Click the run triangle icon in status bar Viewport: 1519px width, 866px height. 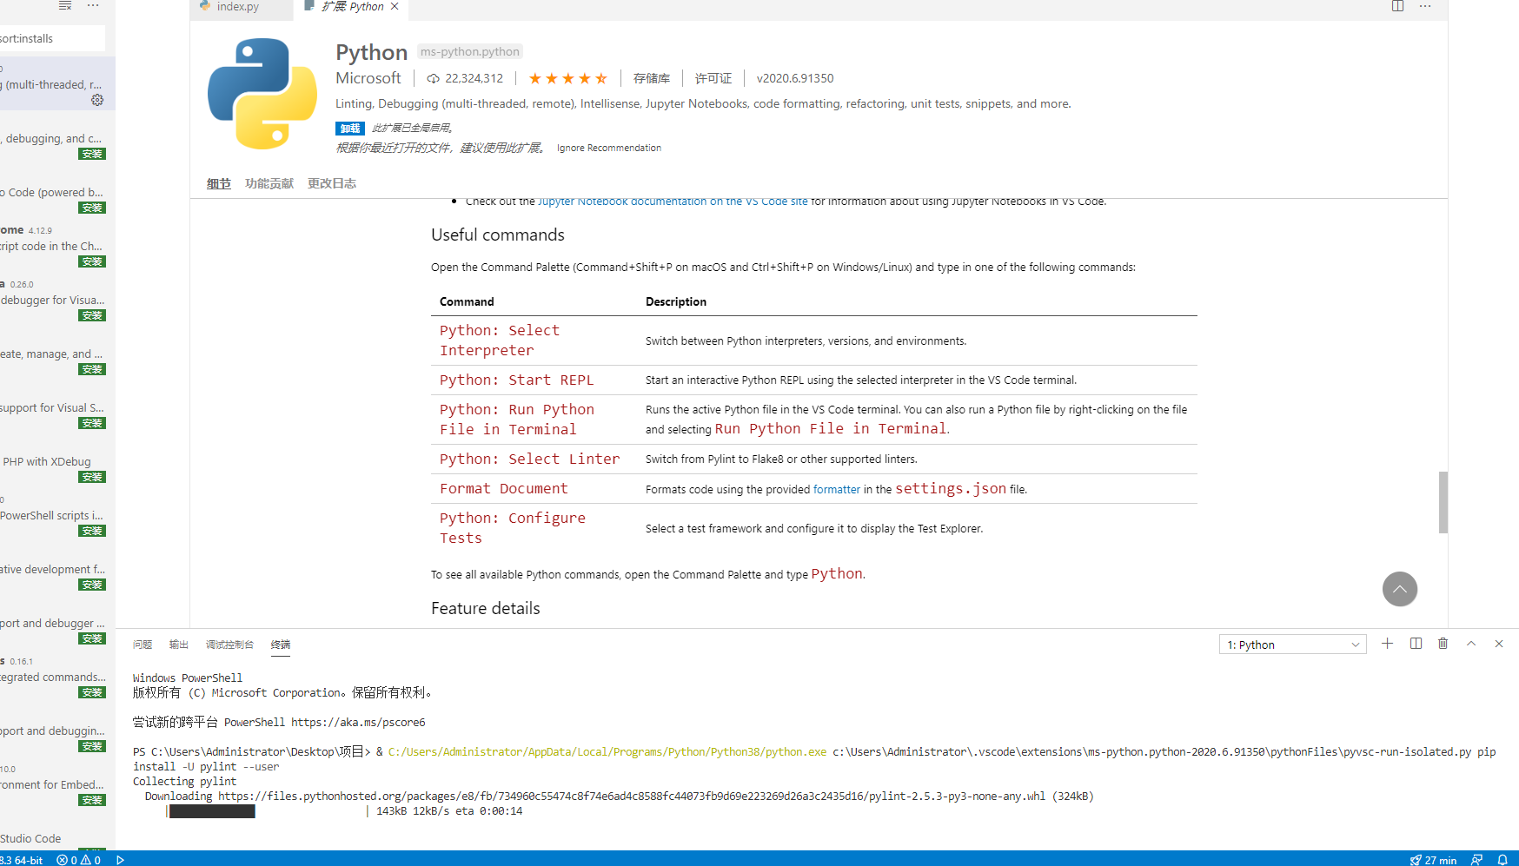tap(120, 860)
